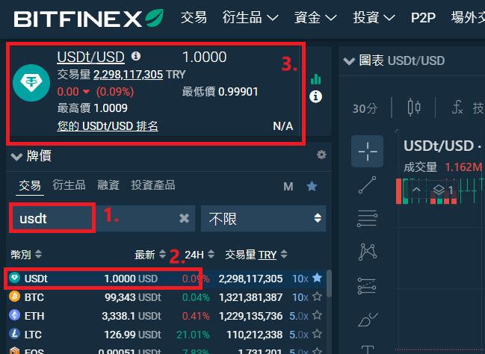Screen dimensions: 485x354
Task: Click the 成交量 1.162M chart label
Action: (443, 167)
